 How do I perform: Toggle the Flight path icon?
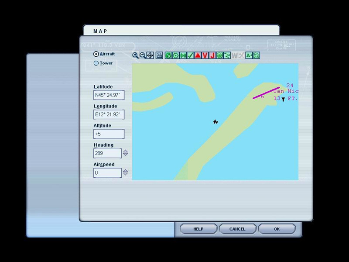click(x=227, y=55)
